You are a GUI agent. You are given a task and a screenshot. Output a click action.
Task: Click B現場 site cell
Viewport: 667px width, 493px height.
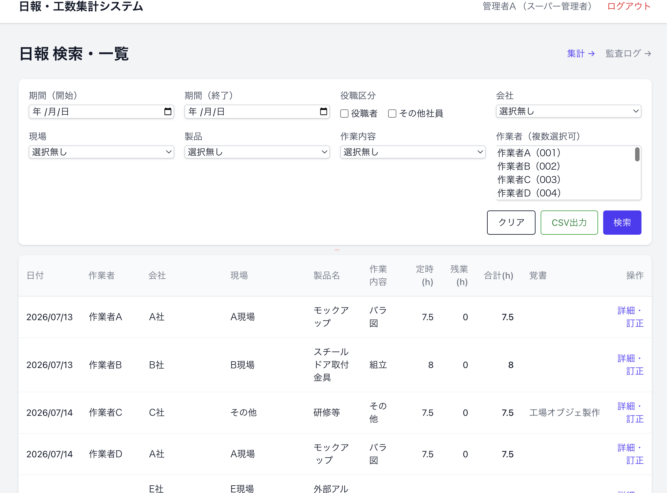coord(243,365)
